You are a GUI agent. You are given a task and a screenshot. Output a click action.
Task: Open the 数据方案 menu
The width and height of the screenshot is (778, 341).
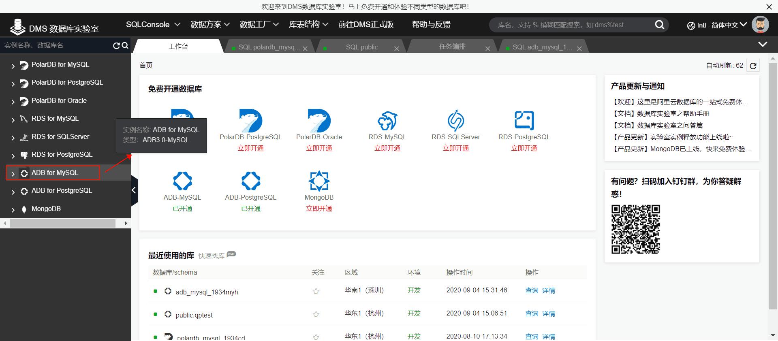point(210,25)
